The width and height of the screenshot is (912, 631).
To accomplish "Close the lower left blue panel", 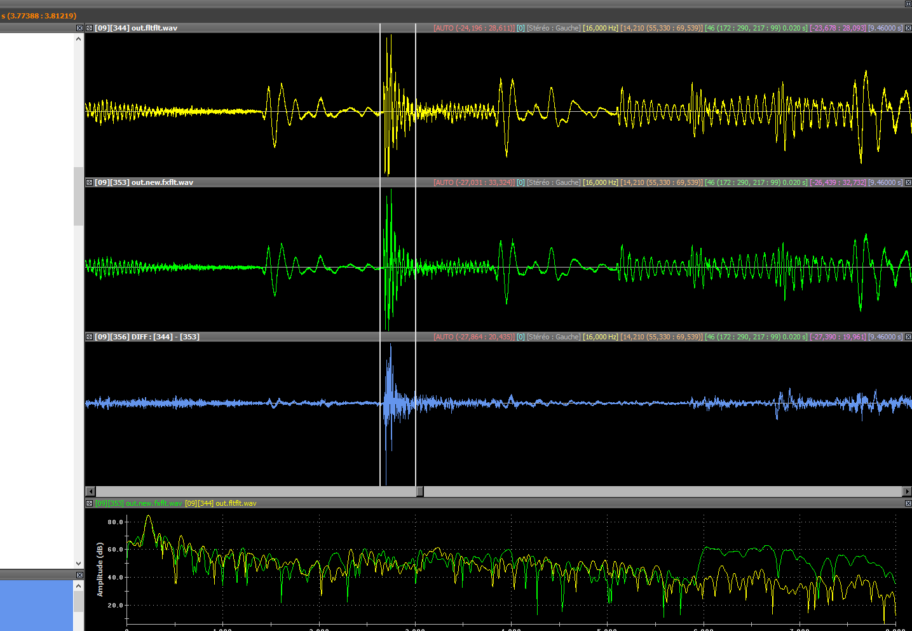I will (x=79, y=575).
